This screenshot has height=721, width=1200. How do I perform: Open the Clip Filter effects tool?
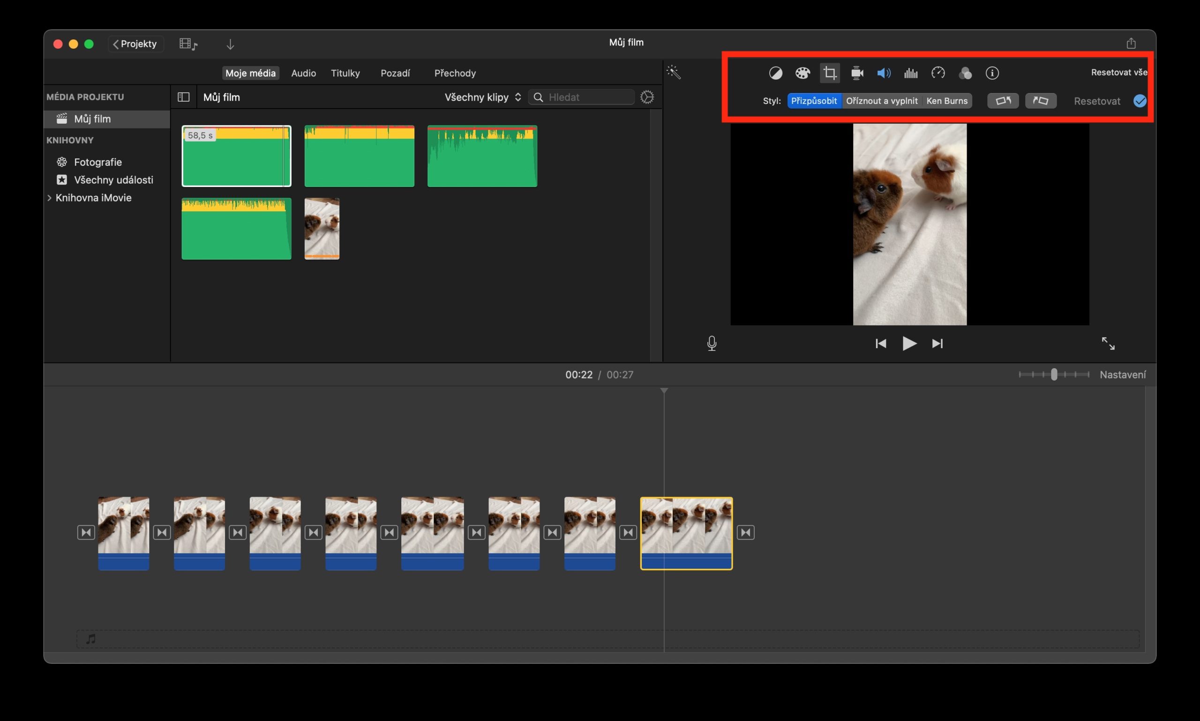click(965, 73)
